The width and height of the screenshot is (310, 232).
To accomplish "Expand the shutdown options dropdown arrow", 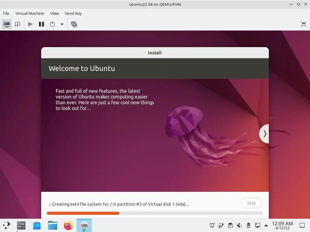I will pos(62,24).
